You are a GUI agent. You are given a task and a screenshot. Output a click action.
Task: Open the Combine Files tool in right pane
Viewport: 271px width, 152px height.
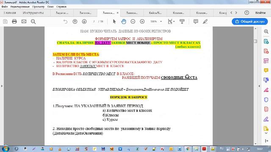click(266, 80)
